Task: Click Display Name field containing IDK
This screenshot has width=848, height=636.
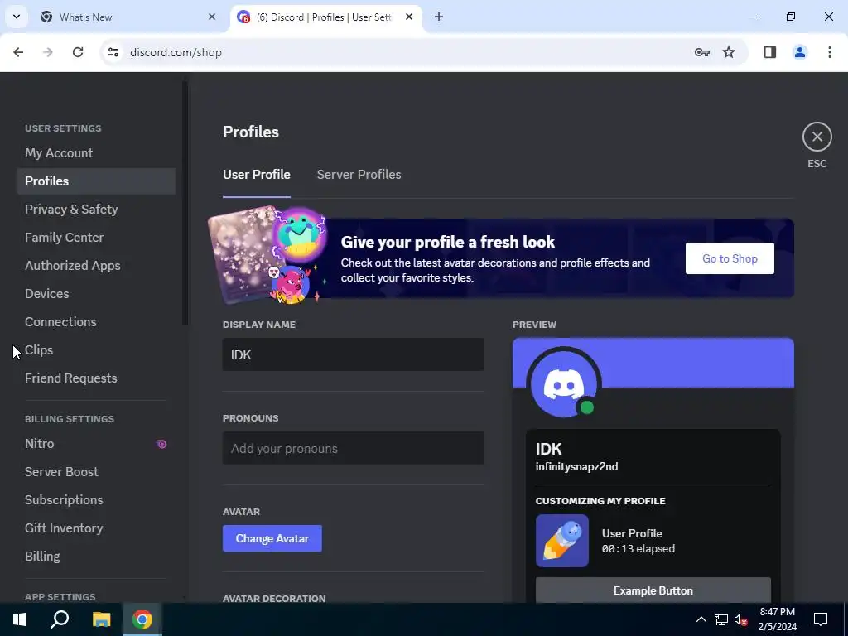Action: point(353,354)
